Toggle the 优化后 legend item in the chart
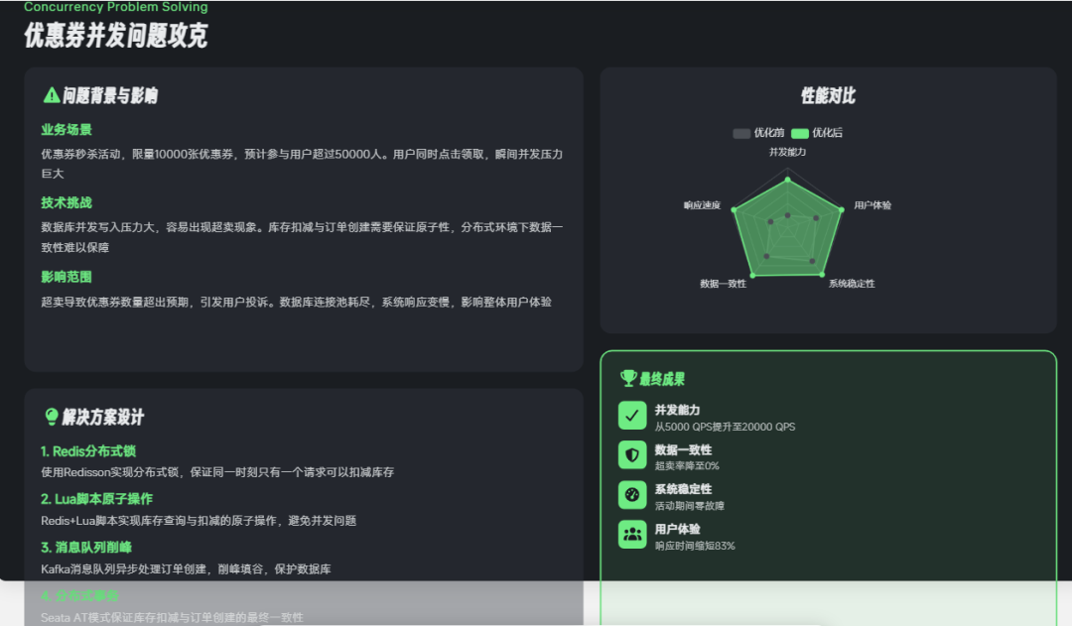 tap(817, 133)
